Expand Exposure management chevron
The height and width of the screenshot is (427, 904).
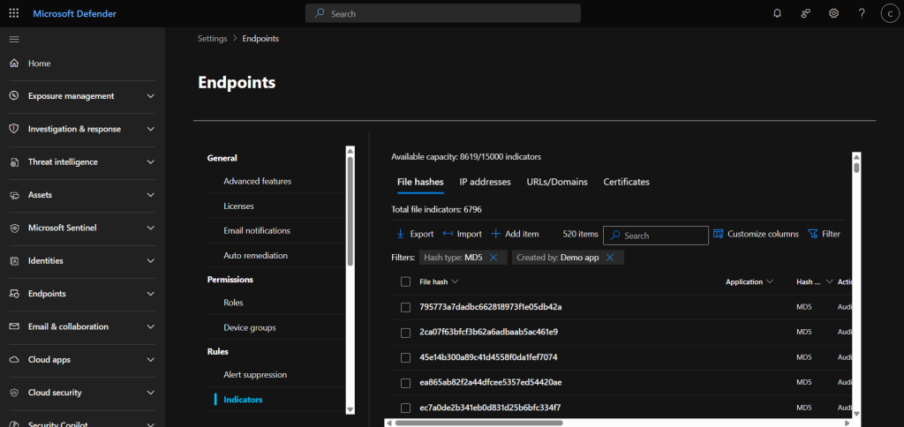point(150,96)
